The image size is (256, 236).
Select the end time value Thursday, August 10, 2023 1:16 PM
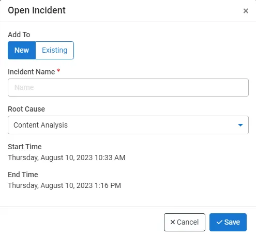[65, 185]
